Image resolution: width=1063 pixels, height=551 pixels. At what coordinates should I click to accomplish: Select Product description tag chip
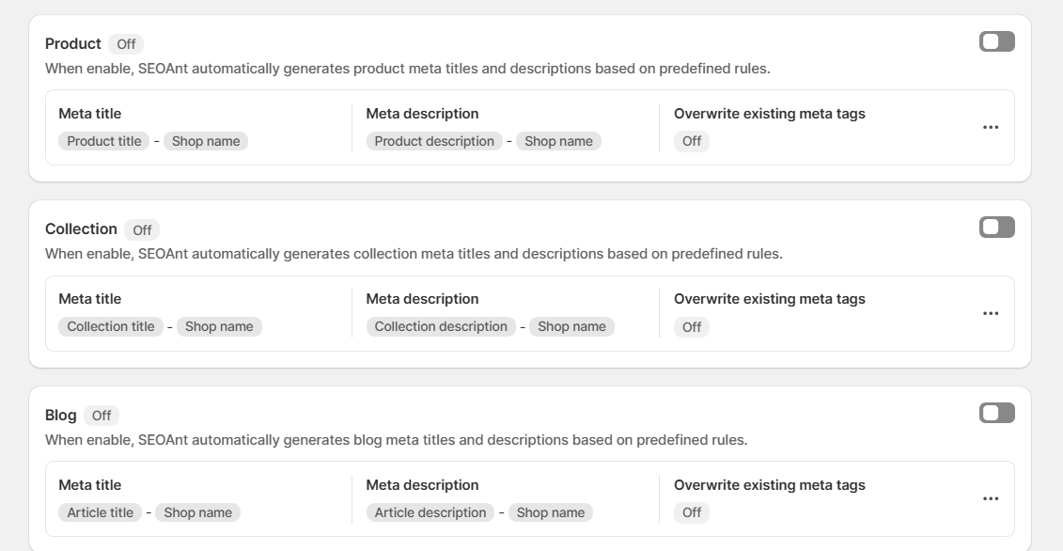pos(434,141)
